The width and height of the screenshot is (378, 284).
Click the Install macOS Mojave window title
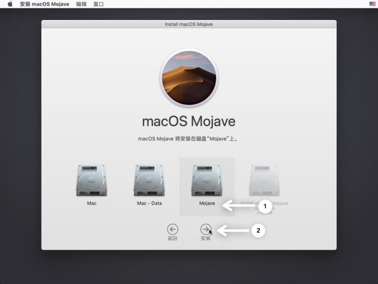(x=189, y=24)
